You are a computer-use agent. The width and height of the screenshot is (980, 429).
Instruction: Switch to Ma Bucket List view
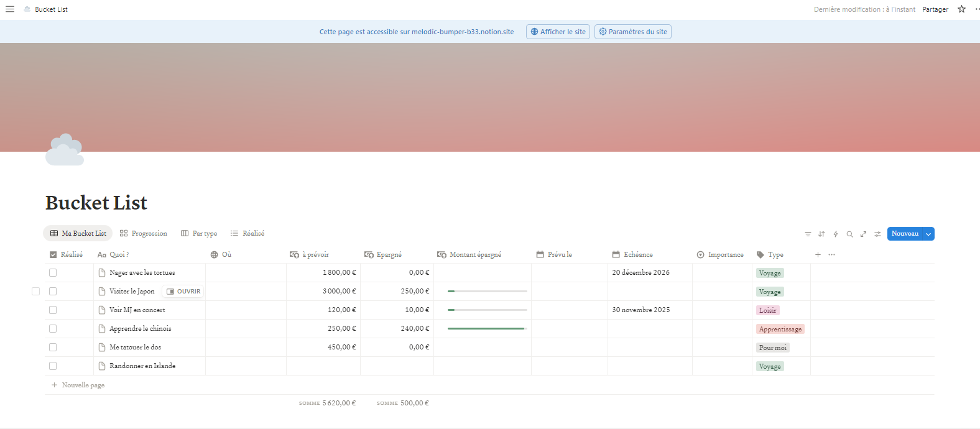(78, 233)
